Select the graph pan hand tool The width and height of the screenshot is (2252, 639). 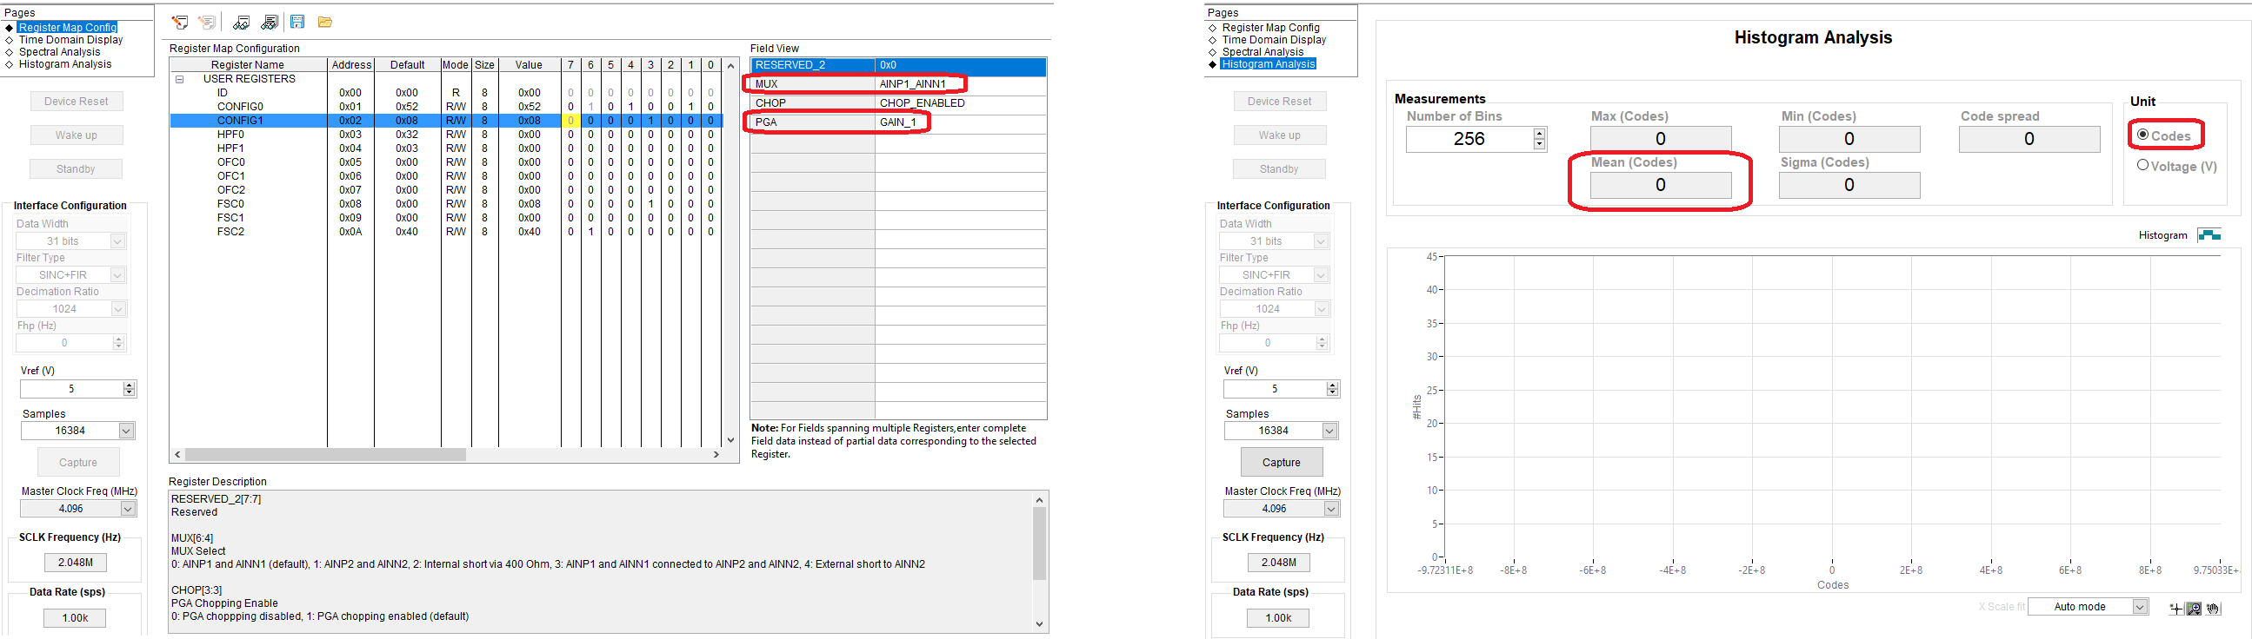[x=2213, y=609]
